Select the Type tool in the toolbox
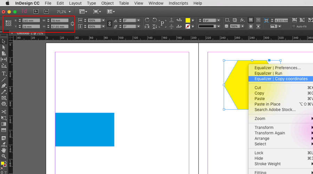This screenshot has height=174, width=313. (4, 73)
